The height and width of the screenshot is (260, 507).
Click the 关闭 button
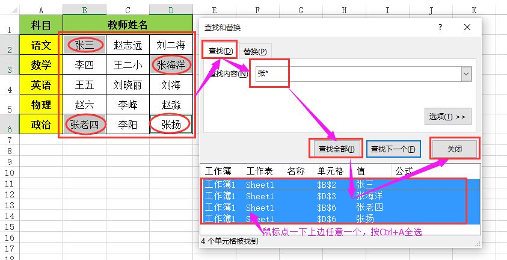pos(454,149)
